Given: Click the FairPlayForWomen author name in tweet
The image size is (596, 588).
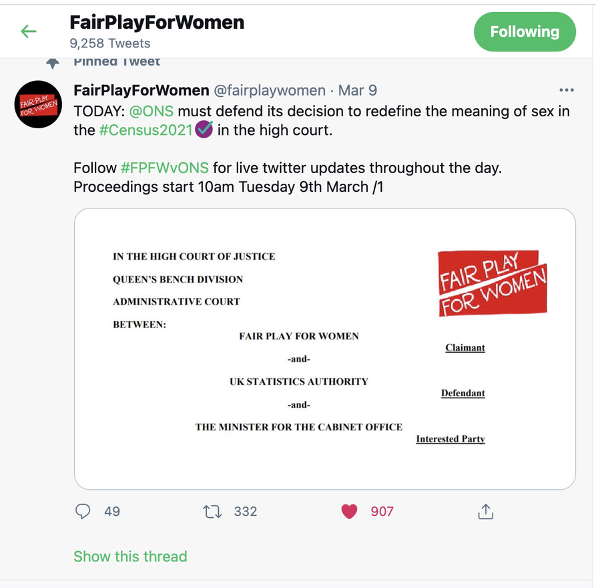Looking at the screenshot, I should (141, 90).
